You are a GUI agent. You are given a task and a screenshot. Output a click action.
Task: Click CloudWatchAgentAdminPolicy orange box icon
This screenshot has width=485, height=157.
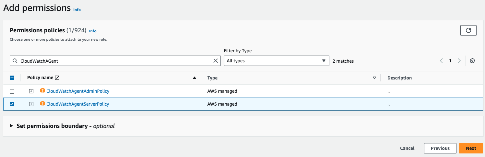[x=42, y=91]
